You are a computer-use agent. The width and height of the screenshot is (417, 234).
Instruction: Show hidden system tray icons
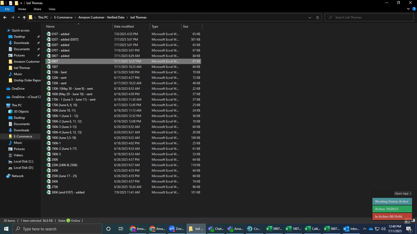(x=365, y=229)
